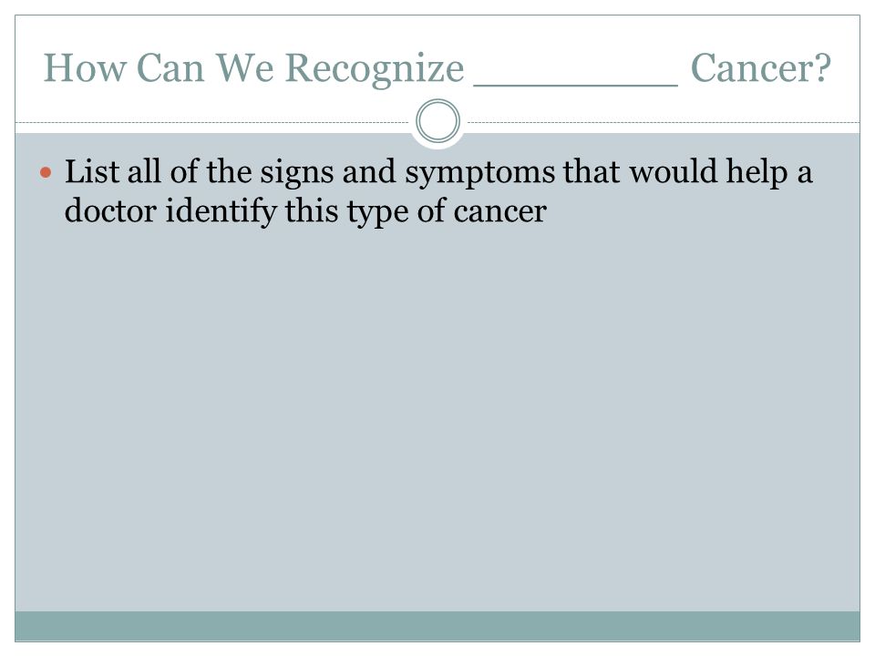Click the word "doctor" on the second line
Viewport: 875px width, 656px height.
(110, 211)
